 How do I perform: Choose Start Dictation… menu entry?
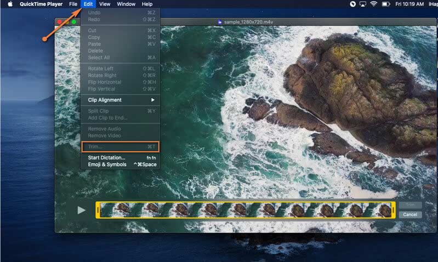(106, 158)
